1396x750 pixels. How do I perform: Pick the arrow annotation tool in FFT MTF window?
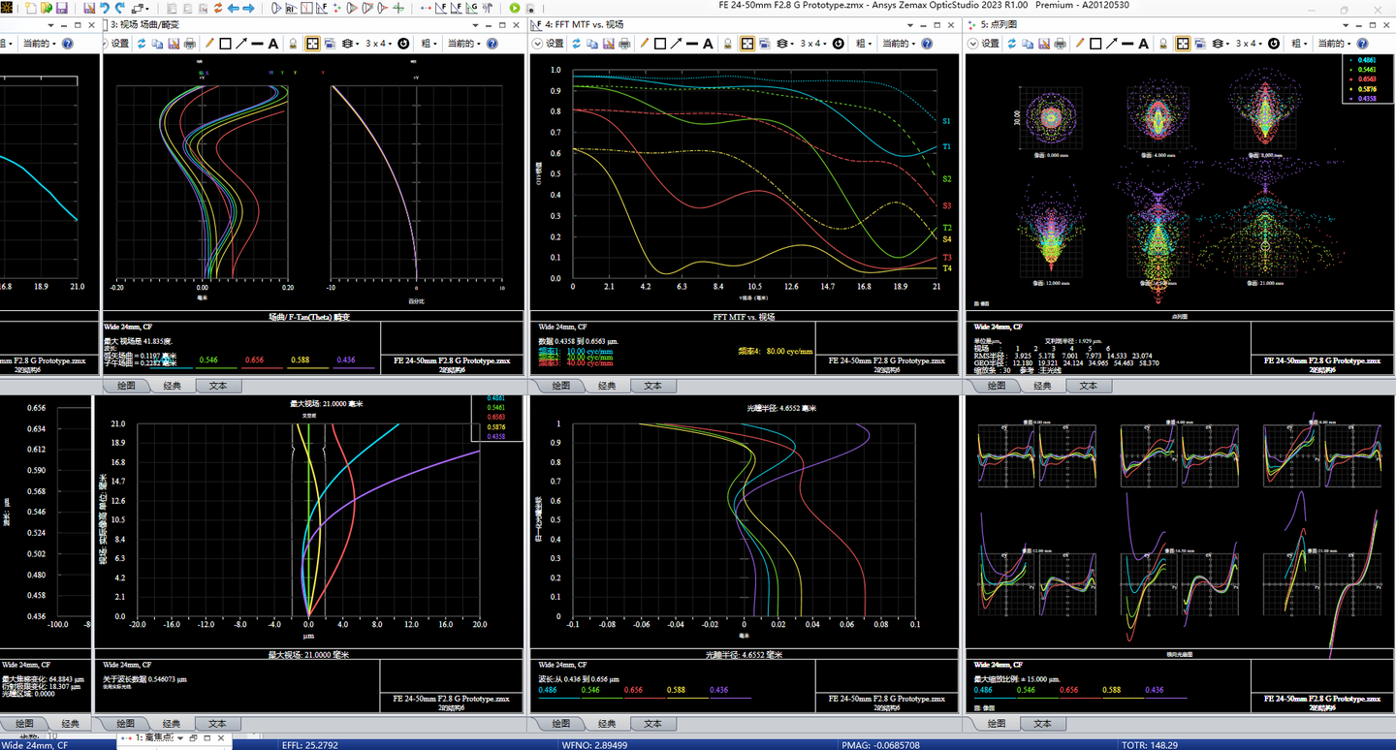point(676,44)
